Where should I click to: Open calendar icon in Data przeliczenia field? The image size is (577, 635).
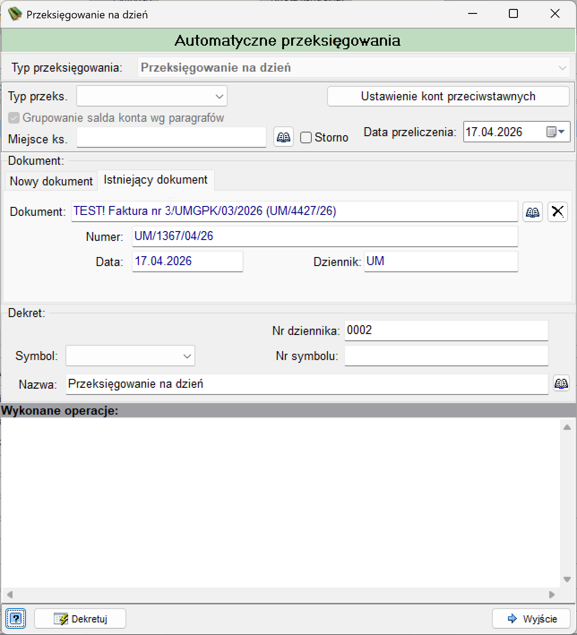pos(555,132)
